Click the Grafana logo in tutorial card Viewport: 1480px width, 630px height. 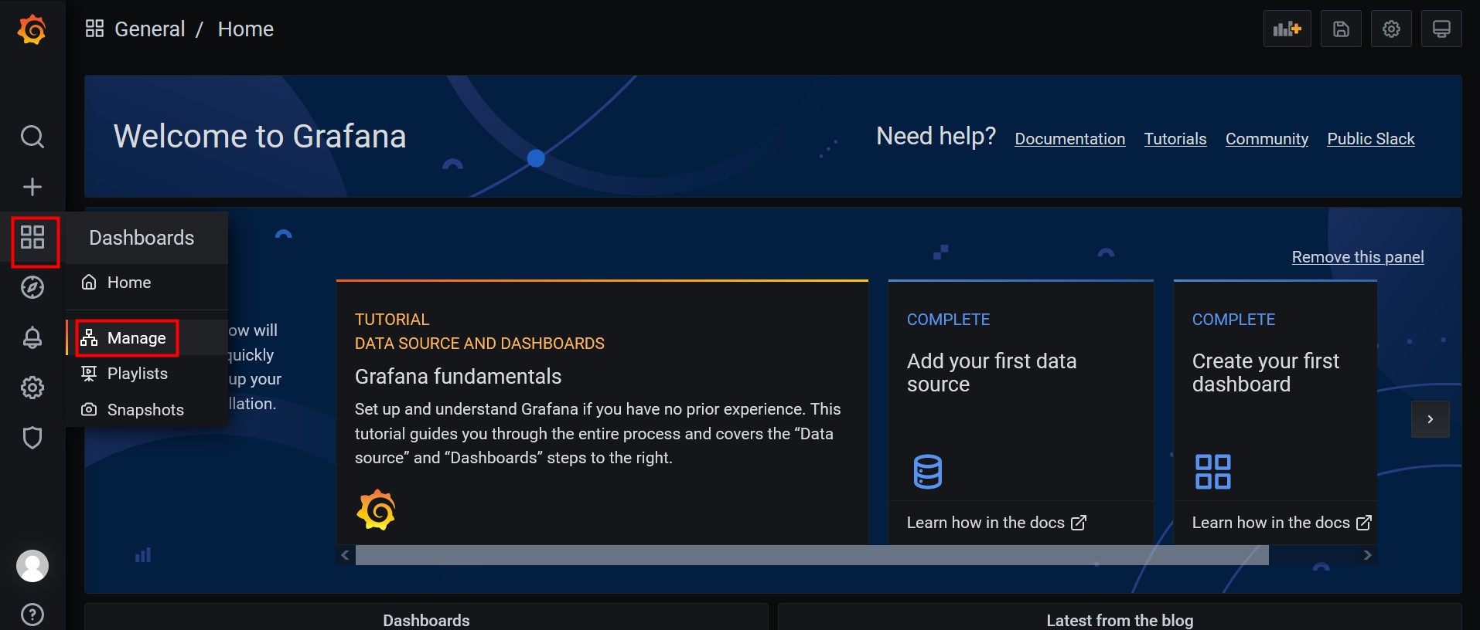tap(377, 510)
